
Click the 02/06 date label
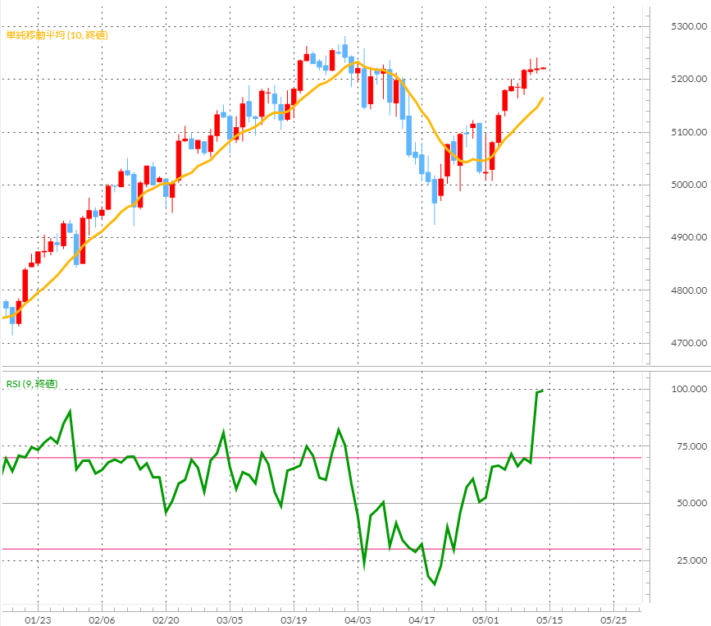102,619
